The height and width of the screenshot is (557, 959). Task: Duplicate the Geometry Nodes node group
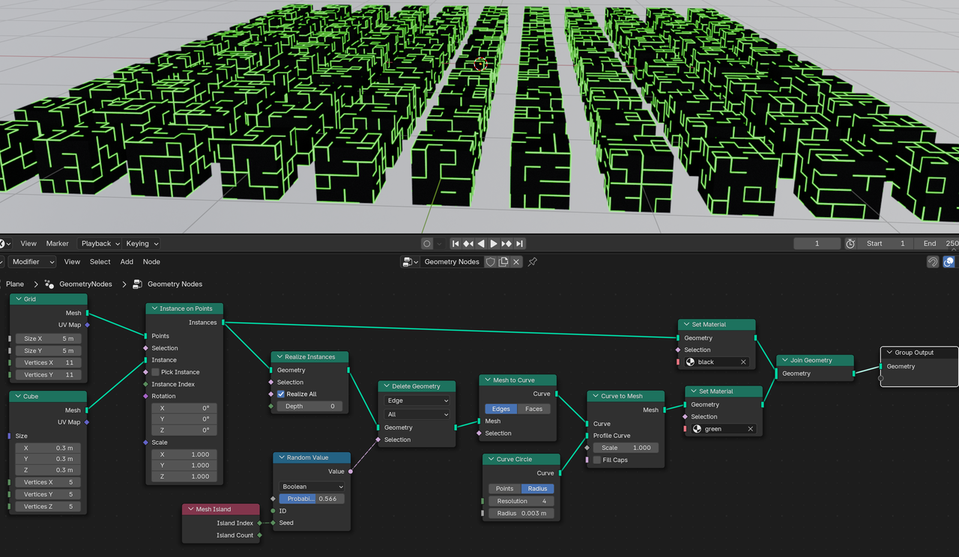coord(503,262)
